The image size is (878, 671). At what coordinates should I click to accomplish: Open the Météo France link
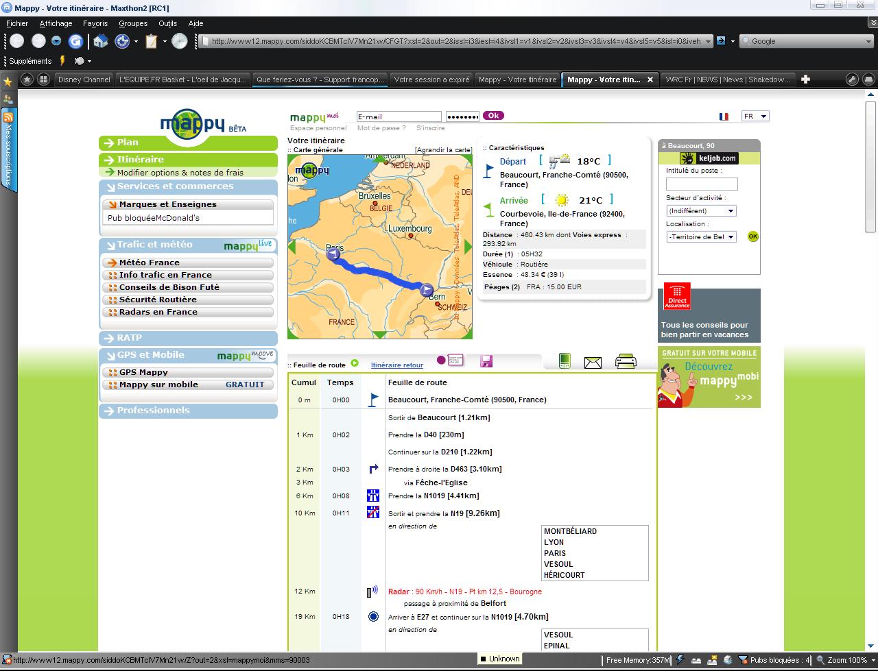pyautogui.click(x=187, y=263)
